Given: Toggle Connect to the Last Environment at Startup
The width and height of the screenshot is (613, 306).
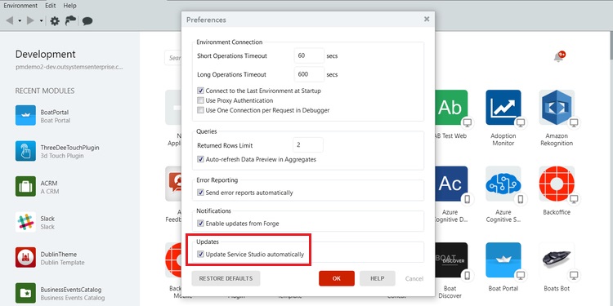Looking at the screenshot, I should (200, 91).
